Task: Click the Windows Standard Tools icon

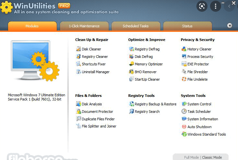Action: click(184, 134)
